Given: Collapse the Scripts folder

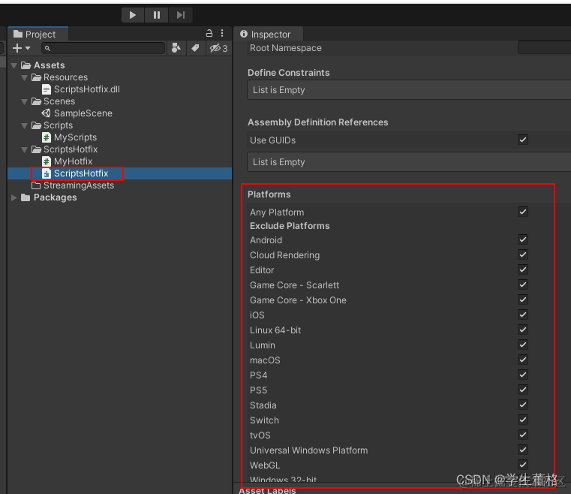Looking at the screenshot, I should click(25, 125).
